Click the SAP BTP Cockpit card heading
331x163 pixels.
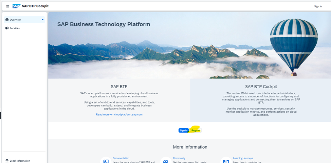click(x=261, y=87)
